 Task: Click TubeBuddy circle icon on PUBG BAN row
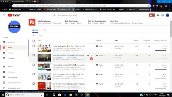coord(91,59)
